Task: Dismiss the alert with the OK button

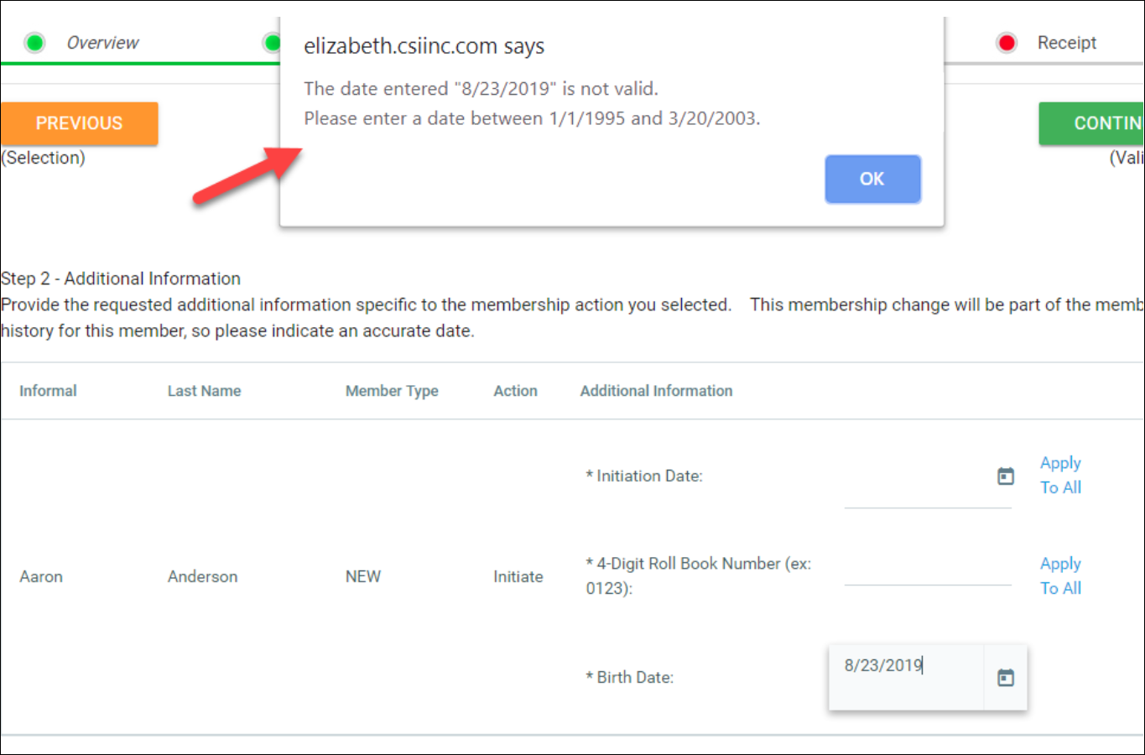Action: tap(872, 179)
